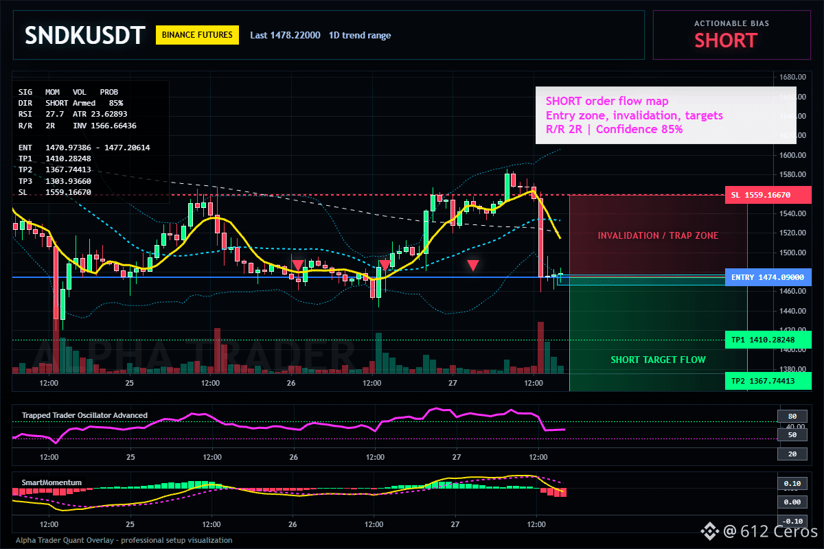Click the INVALIDATION / TRAP ZONE label
The image size is (824, 549).
point(658,235)
